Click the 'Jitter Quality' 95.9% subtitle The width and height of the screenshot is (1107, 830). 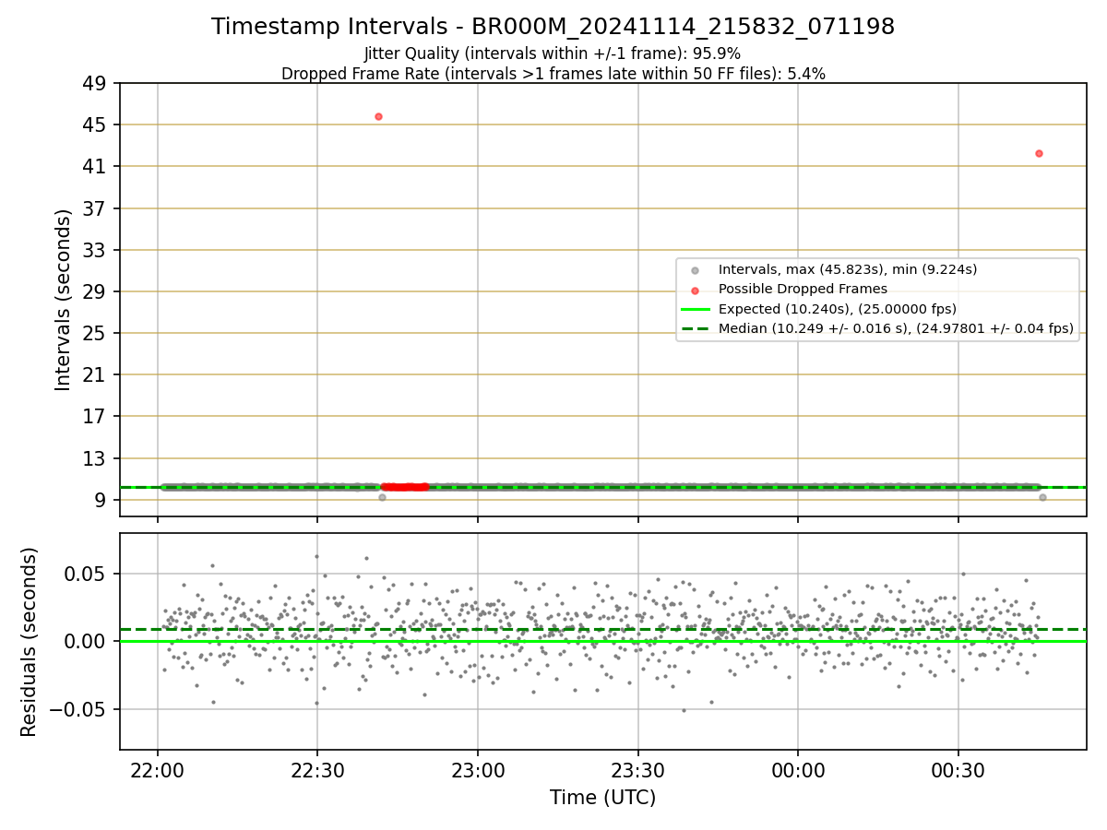click(x=553, y=53)
